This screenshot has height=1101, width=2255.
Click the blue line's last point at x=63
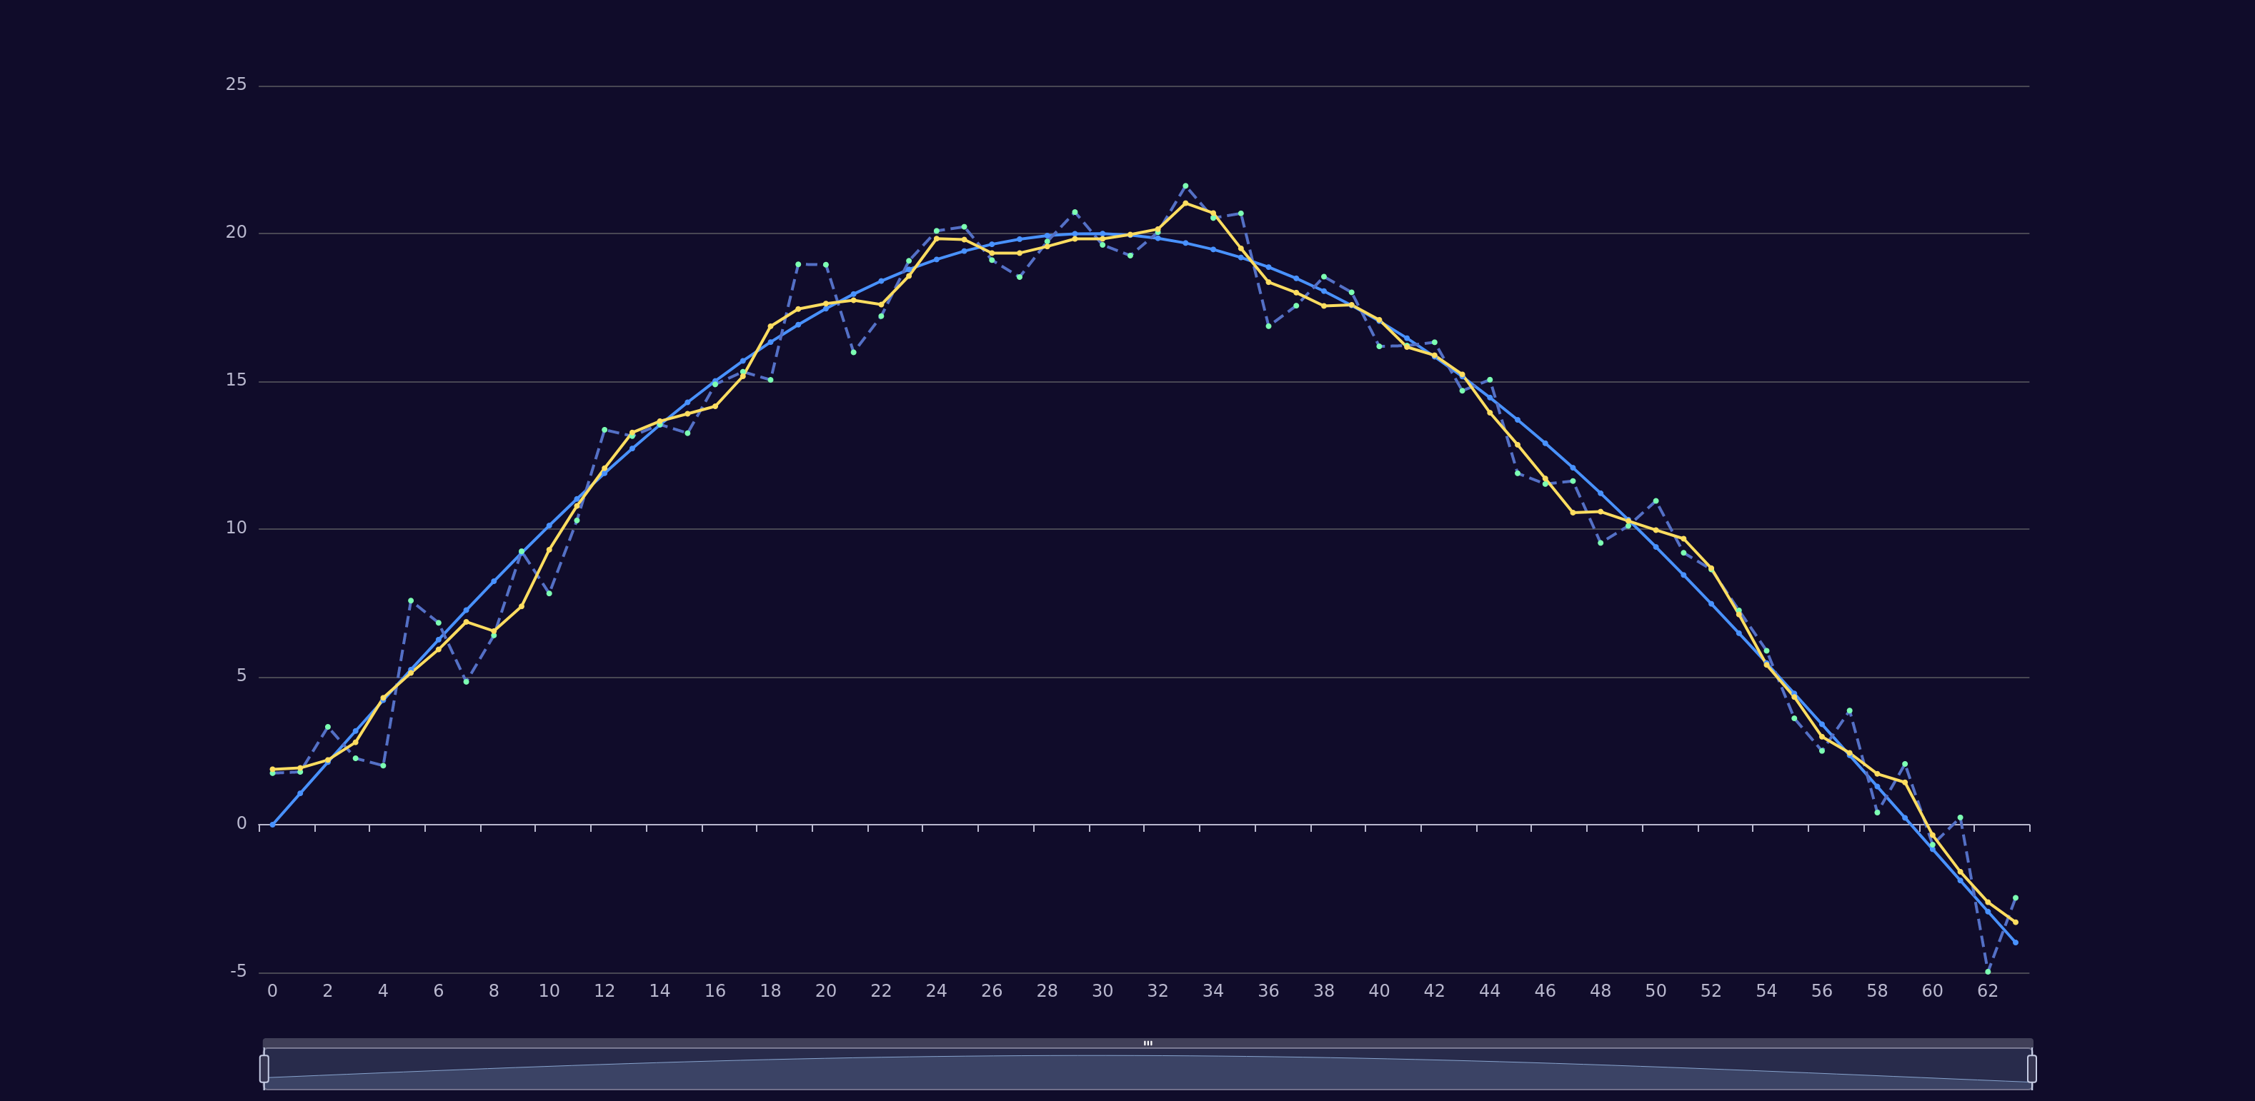2015,942
